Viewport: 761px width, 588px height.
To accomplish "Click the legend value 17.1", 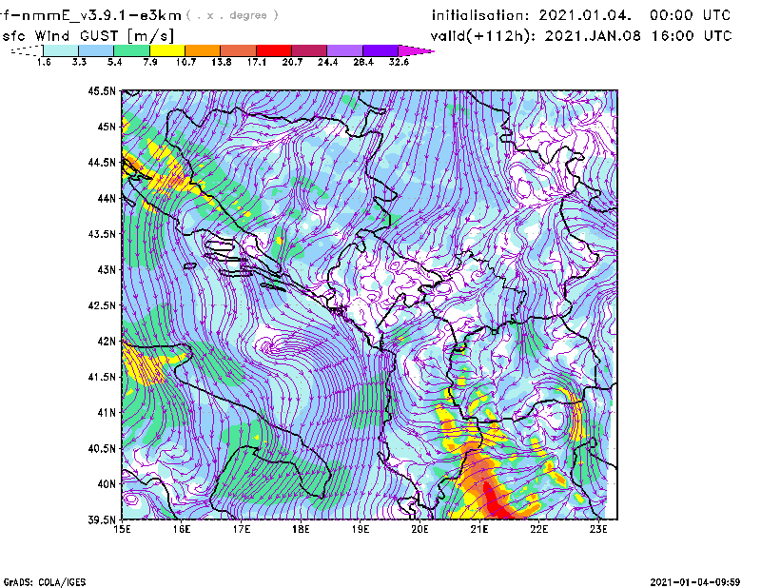I will click(257, 62).
